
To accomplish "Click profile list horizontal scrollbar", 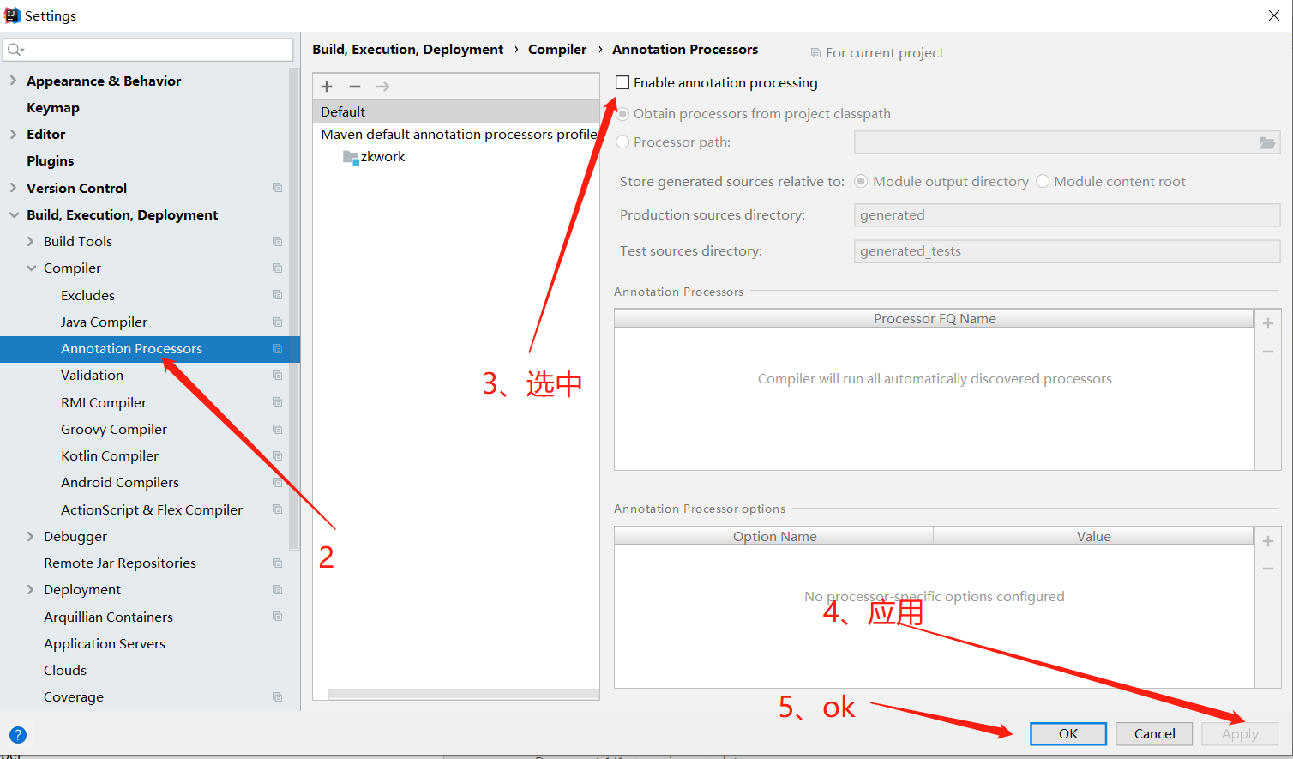I will 463,694.
